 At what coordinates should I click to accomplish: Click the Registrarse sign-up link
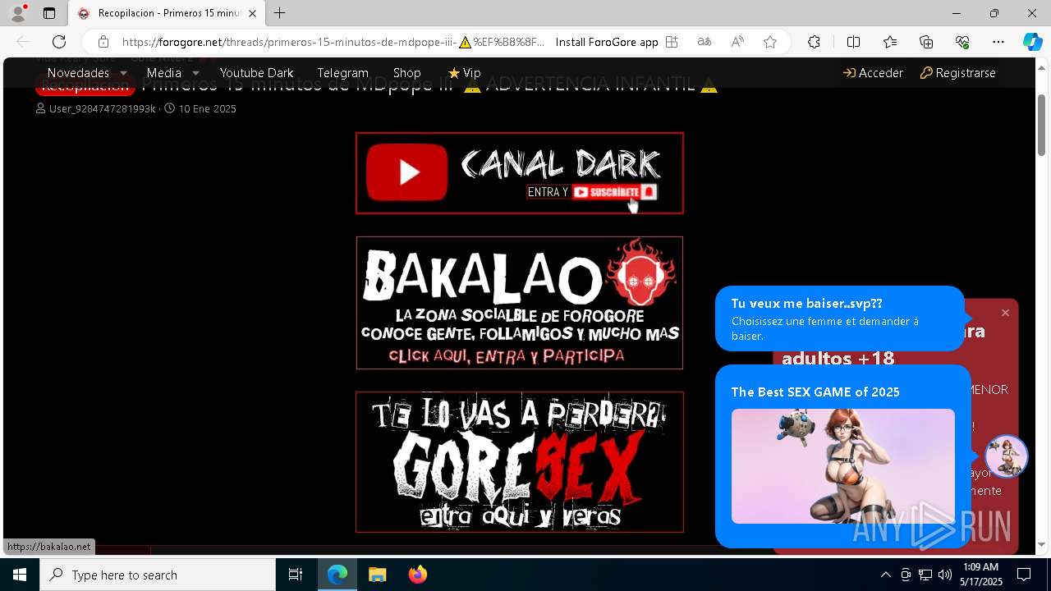(957, 72)
